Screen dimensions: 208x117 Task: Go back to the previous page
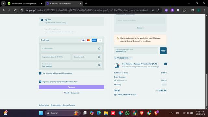[4, 10]
